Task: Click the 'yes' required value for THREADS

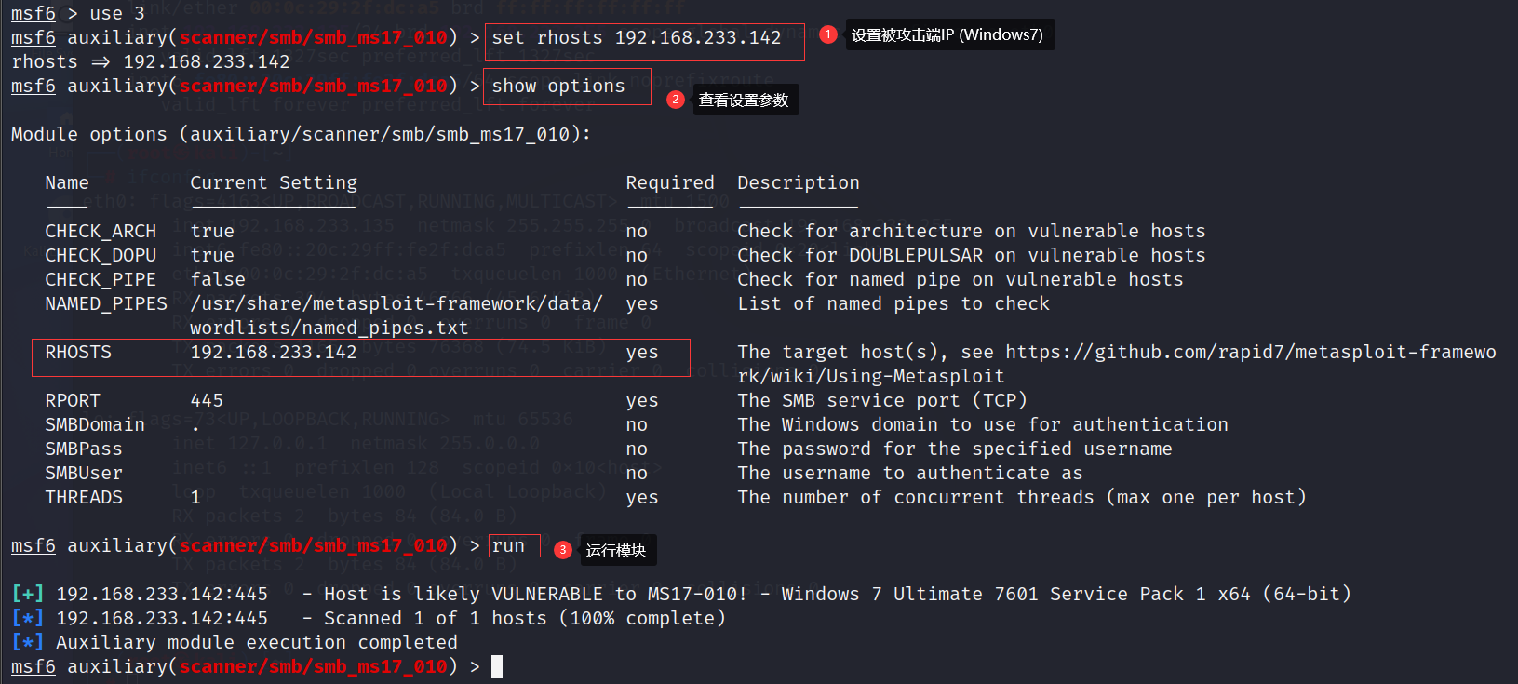Action: (642, 499)
